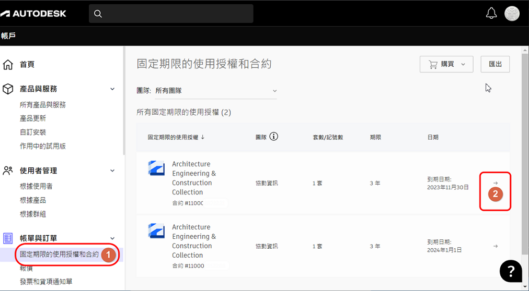
Task: Open the 團隊 所有團隊 dropdown
Action: (216, 91)
